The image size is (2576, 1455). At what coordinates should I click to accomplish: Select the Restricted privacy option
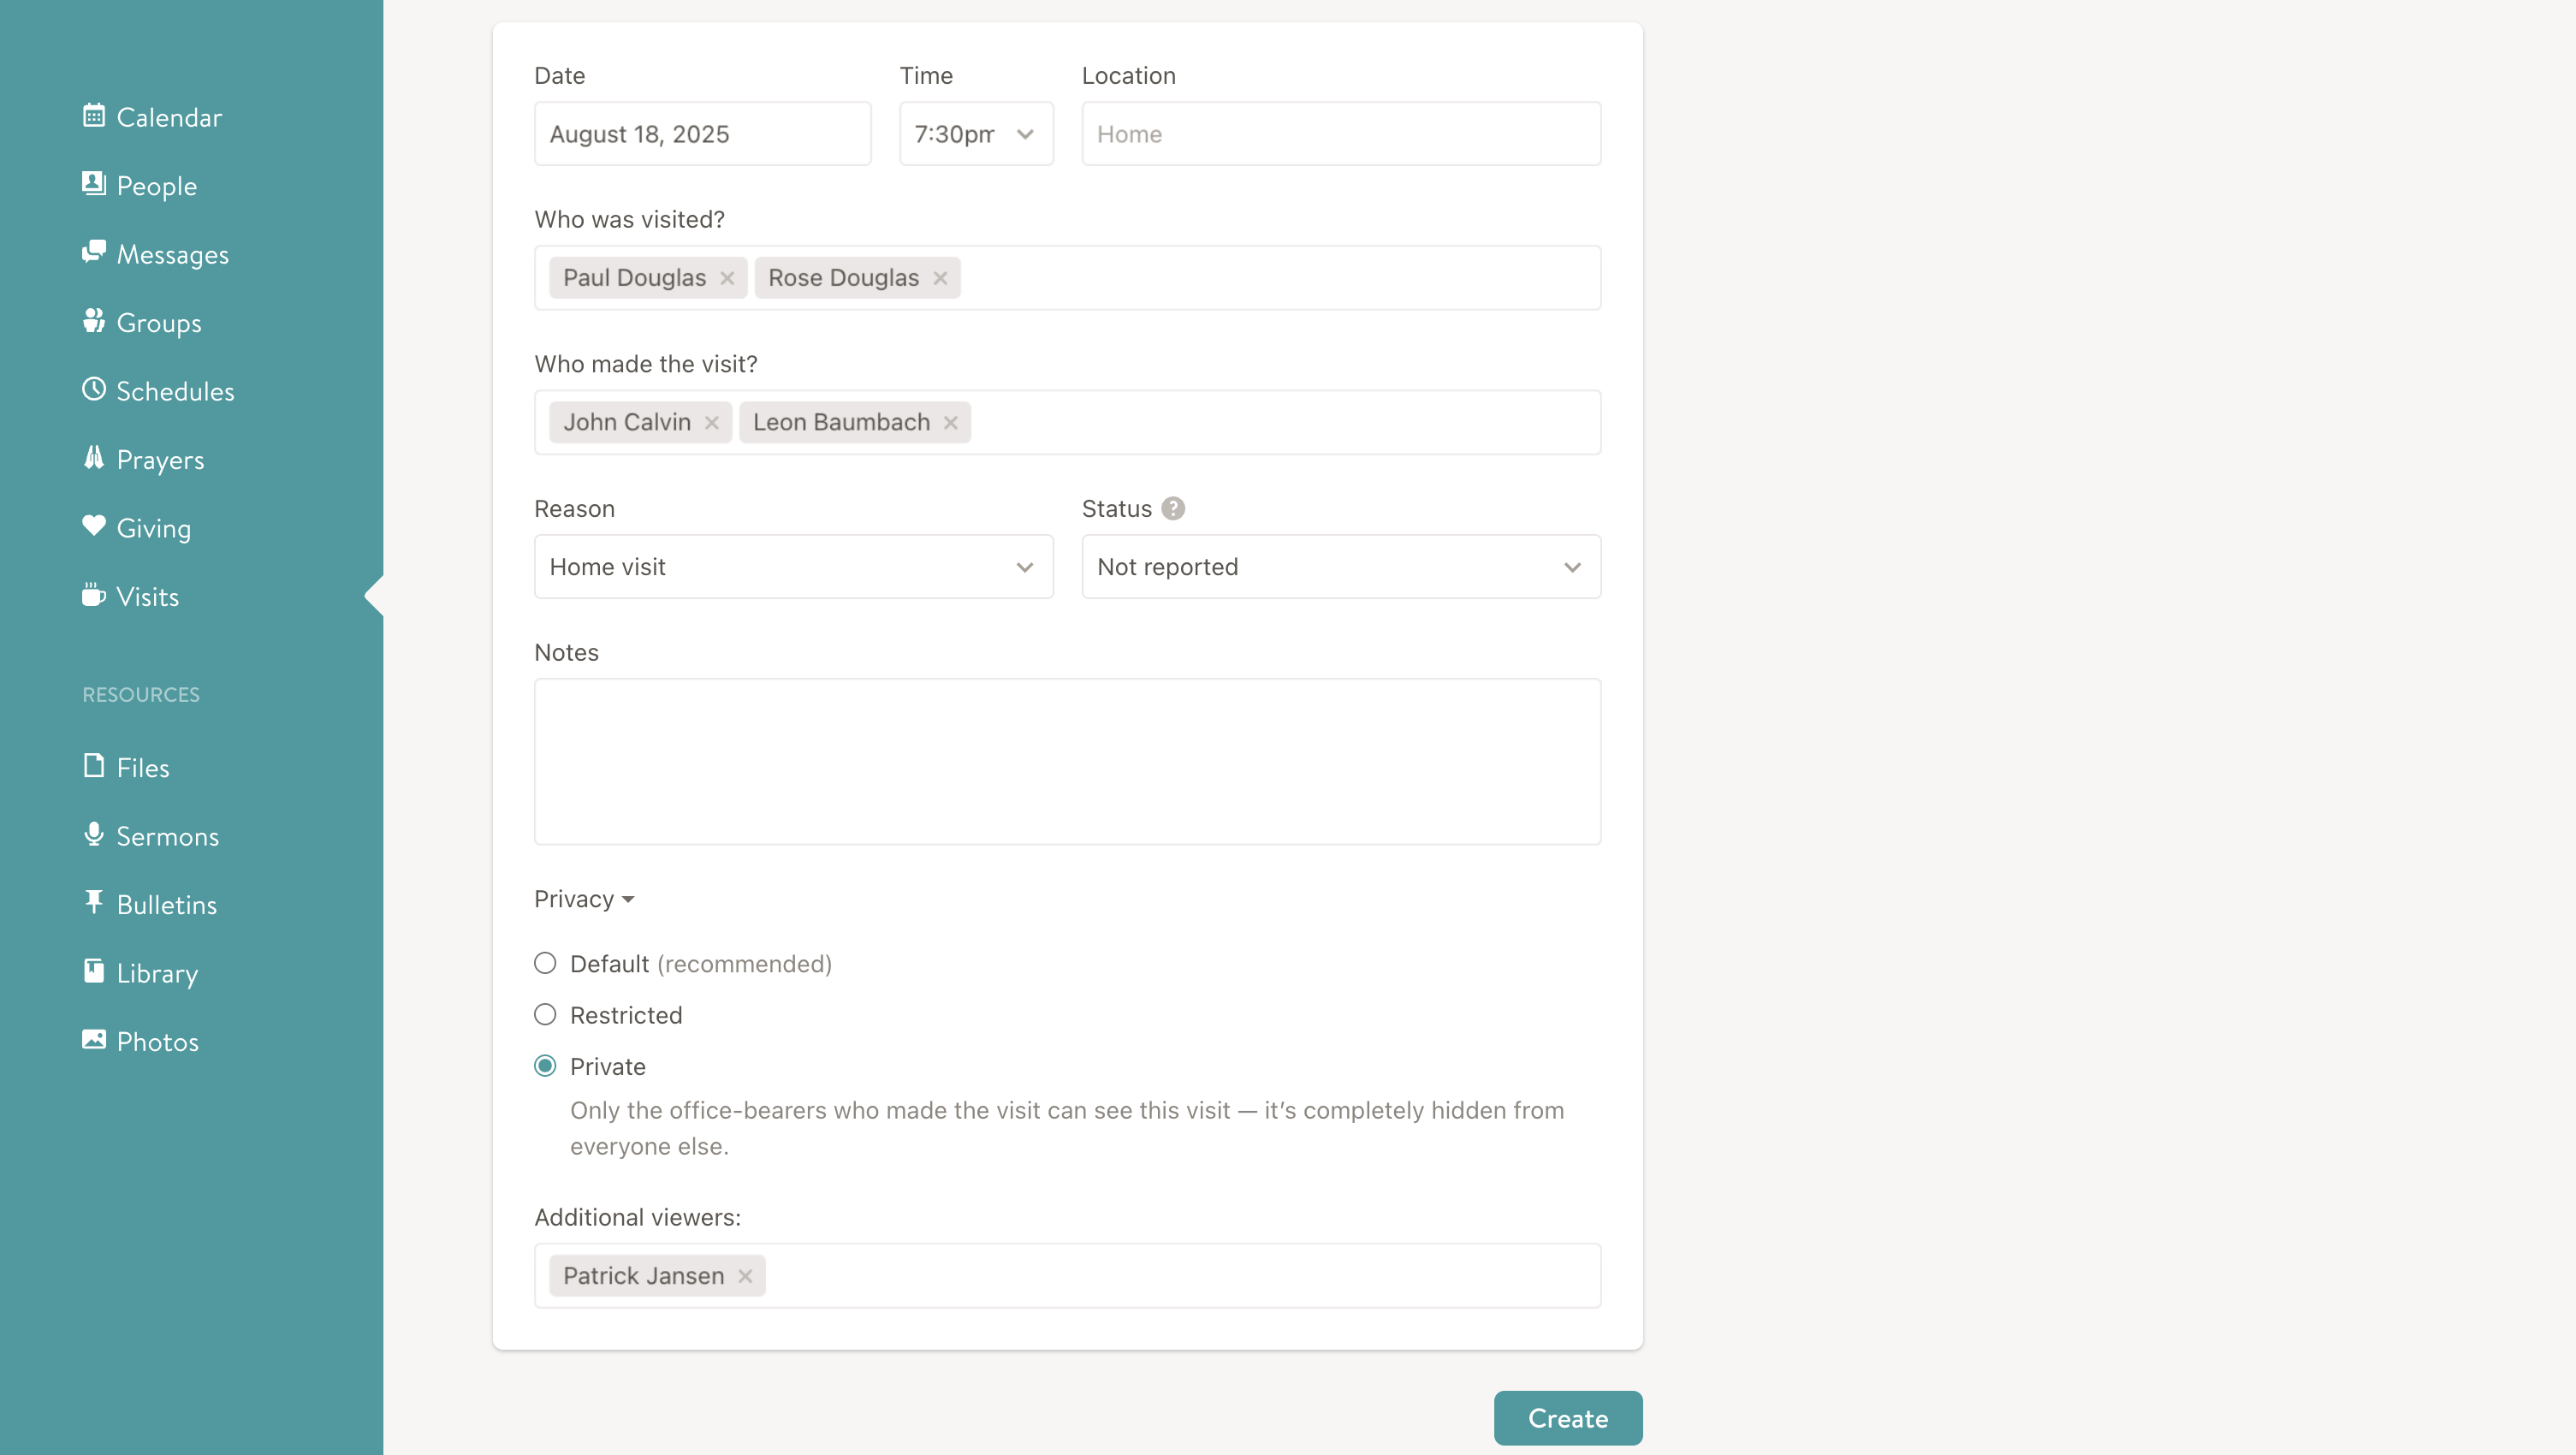click(545, 1015)
